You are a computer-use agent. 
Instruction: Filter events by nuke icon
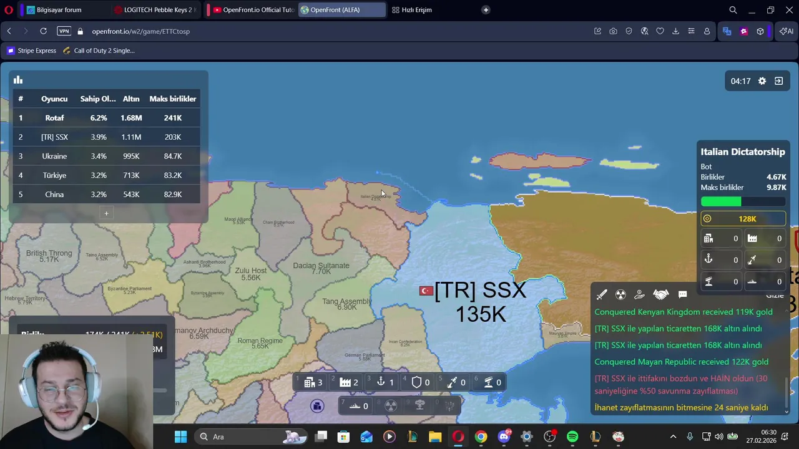[x=620, y=294]
